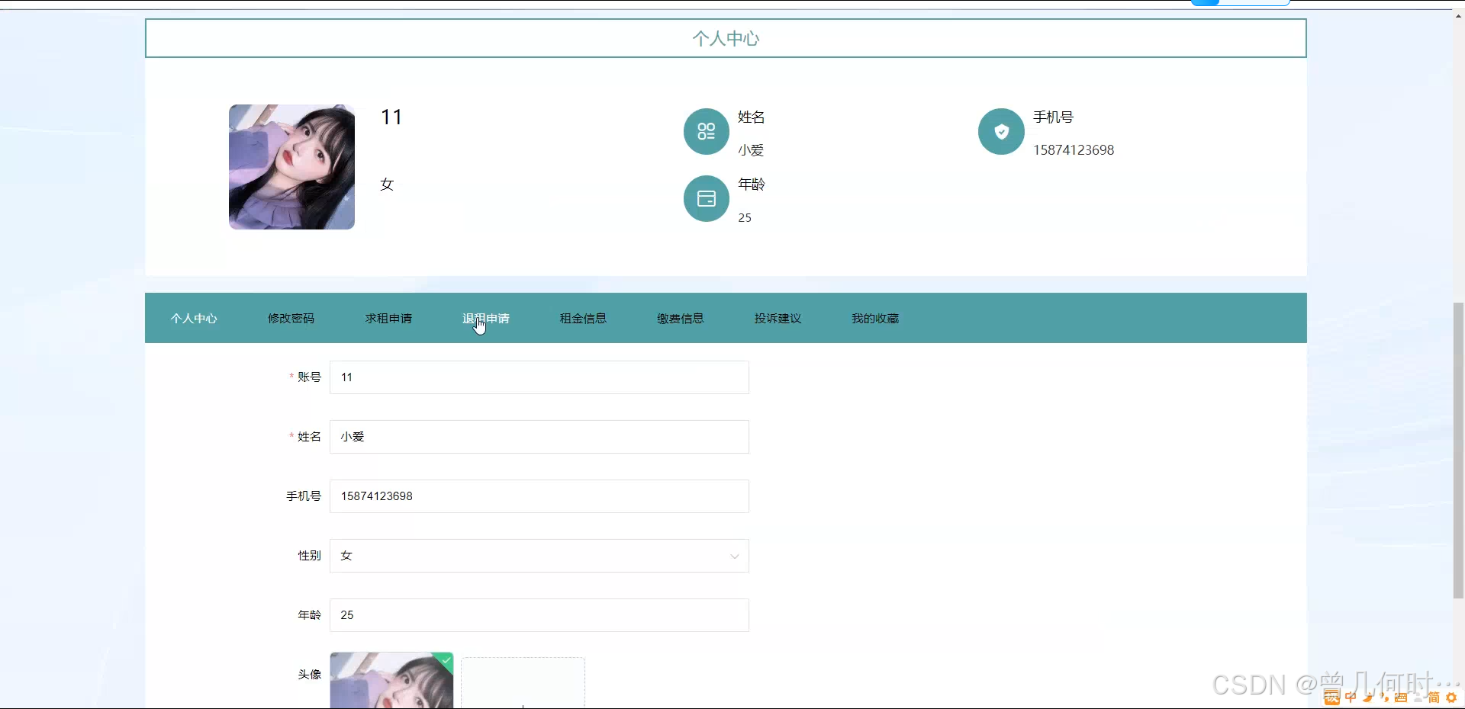
Task: Click the 性别 form label
Action: [309, 556]
